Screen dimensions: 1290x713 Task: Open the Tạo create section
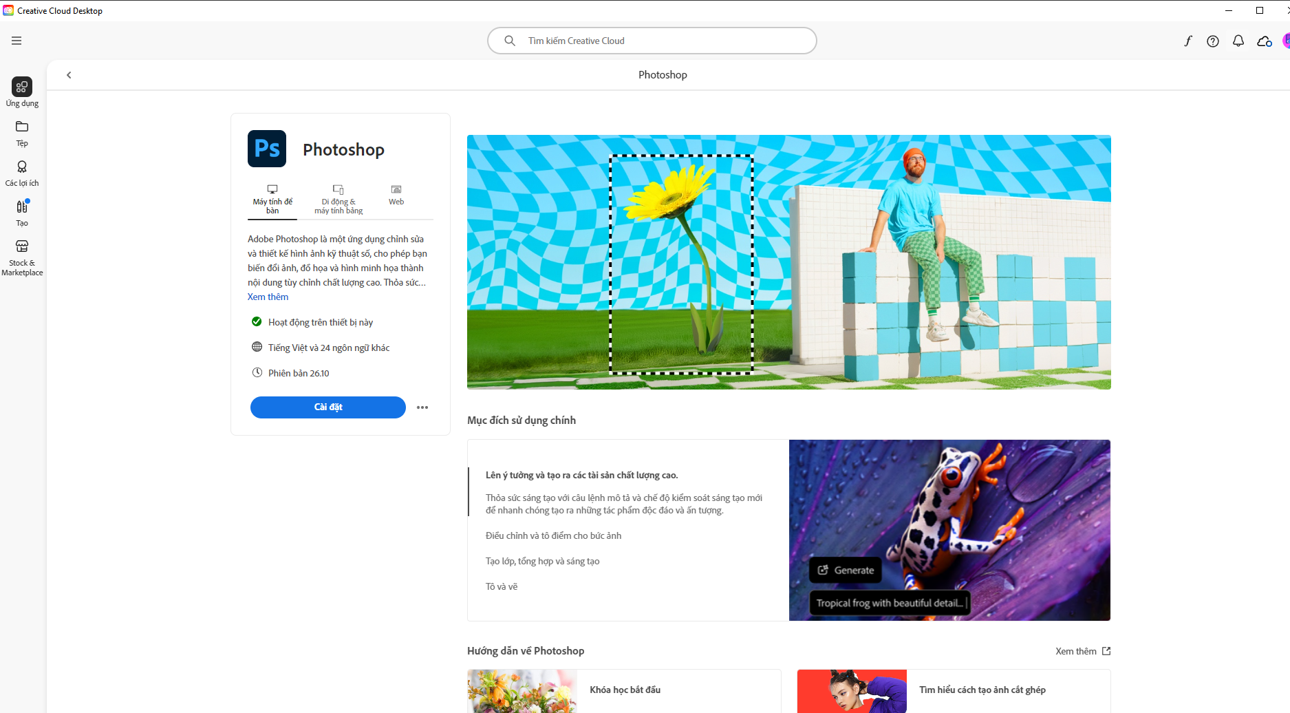click(x=22, y=213)
